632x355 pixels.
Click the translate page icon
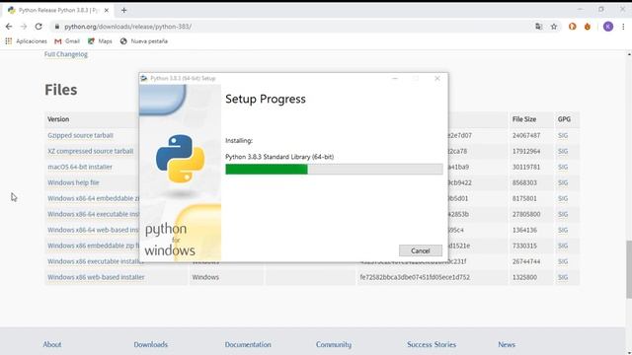[x=539, y=27]
